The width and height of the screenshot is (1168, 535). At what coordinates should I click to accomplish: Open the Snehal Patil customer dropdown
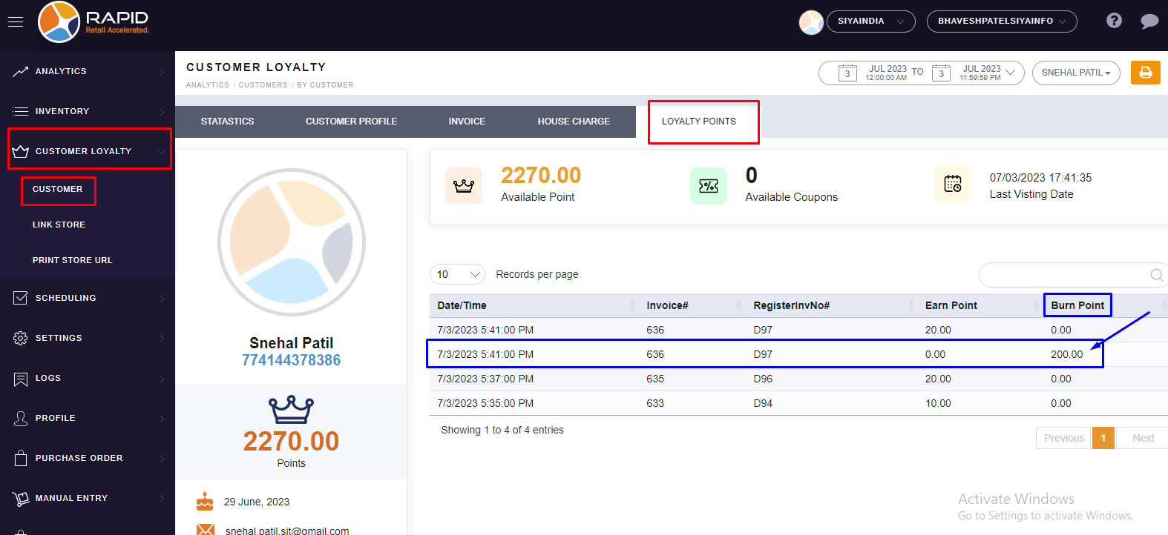pyautogui.click(x=1075, y=73)
